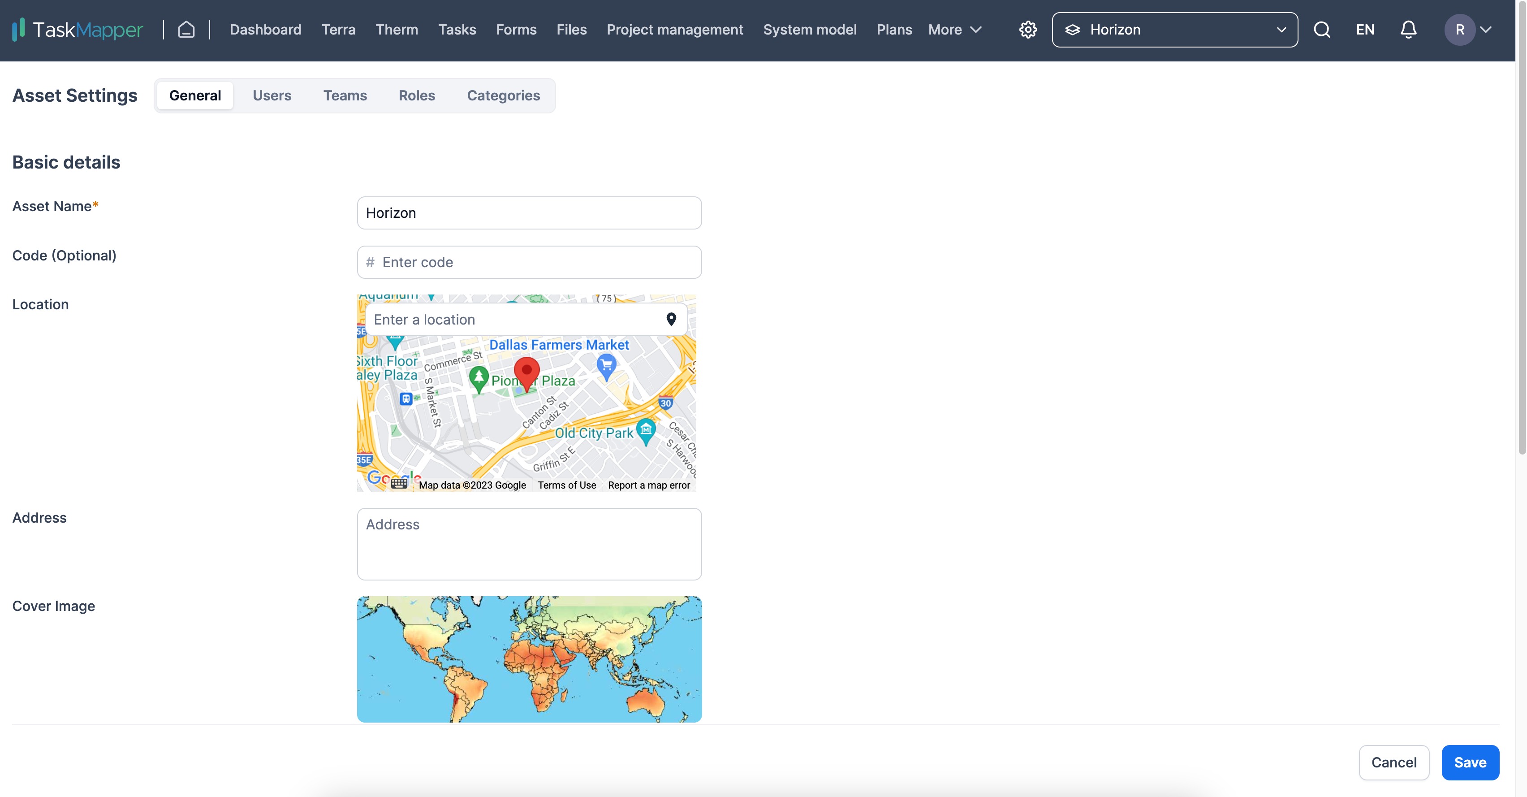Screen dimensions: 1527x797
Task: Focus the Asset Name field
Action: [x=529, y=213]
